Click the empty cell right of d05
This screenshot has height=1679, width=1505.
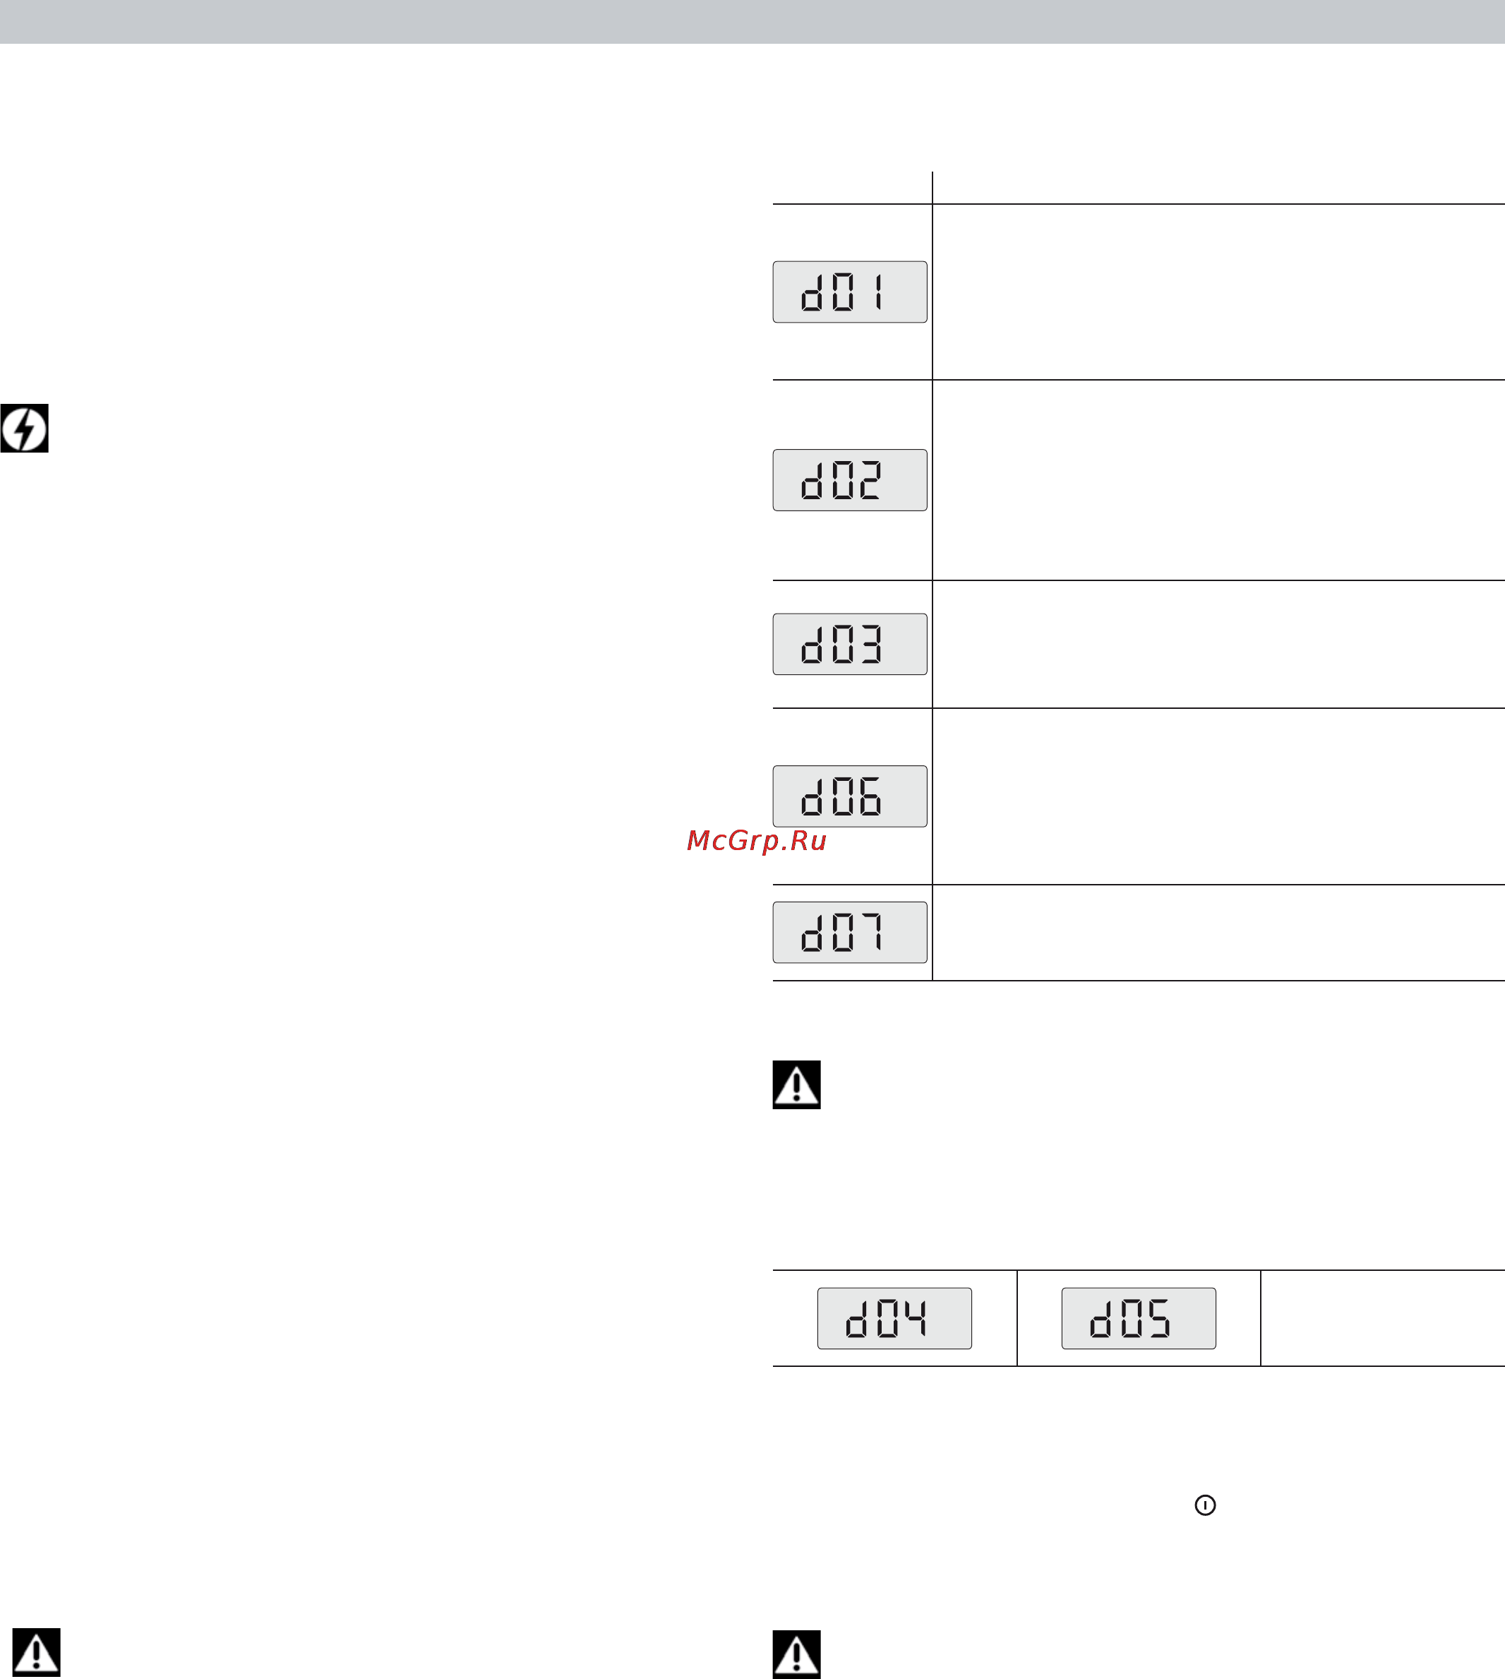(x=1383, y=1318)
